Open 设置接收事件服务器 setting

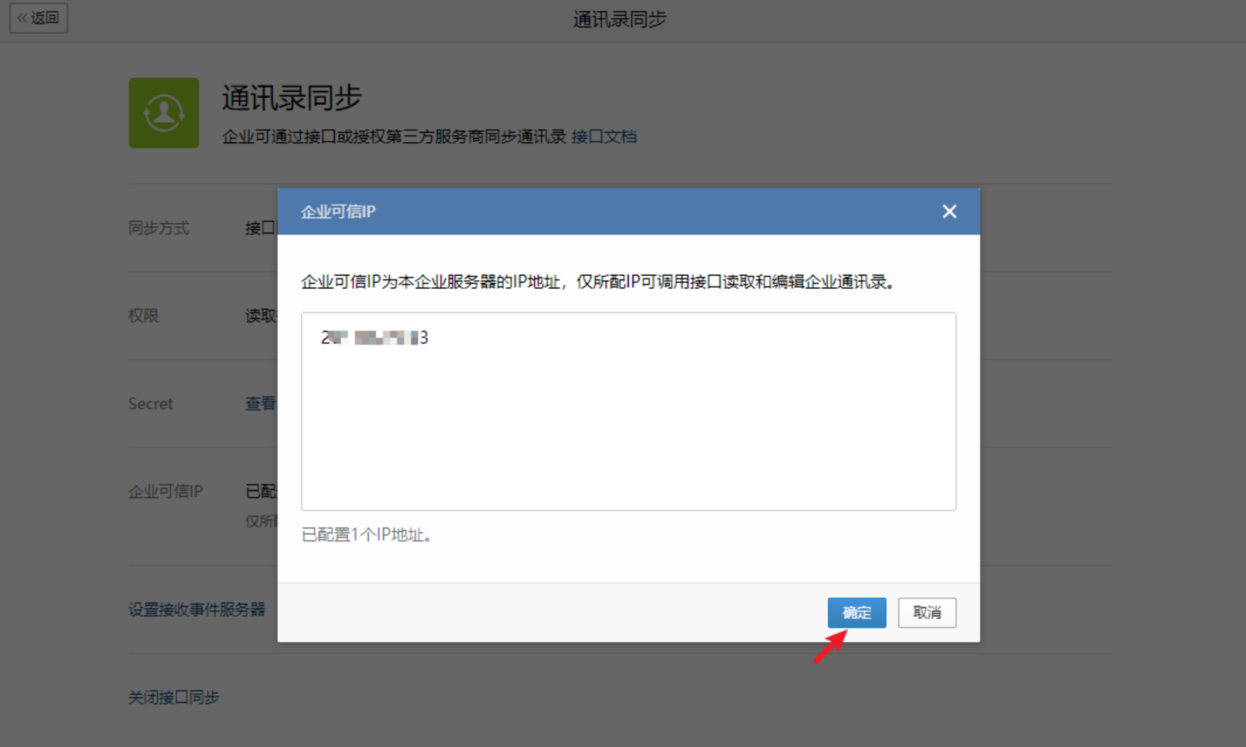point(197,609)
